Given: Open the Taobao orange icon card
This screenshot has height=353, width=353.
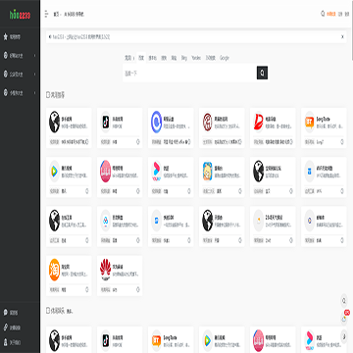Looking at the screenshot, I should pyautogui.click(x=69, y=276).
